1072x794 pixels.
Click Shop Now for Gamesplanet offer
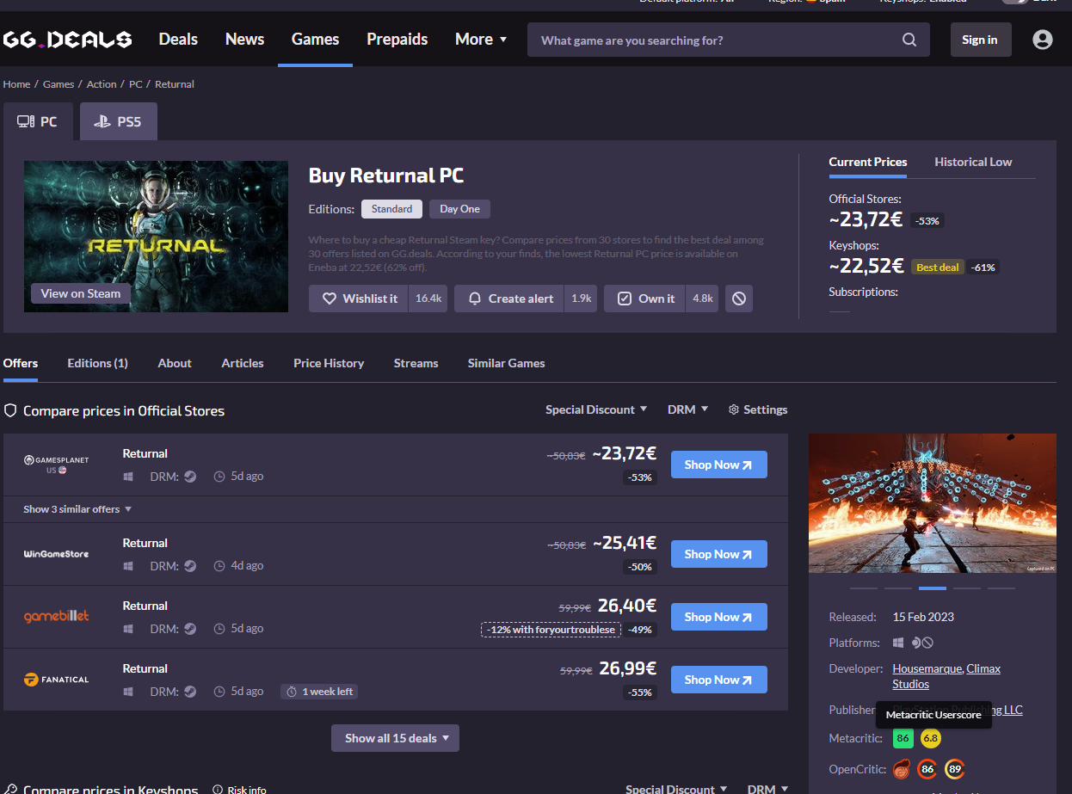[x=718, y=465]
